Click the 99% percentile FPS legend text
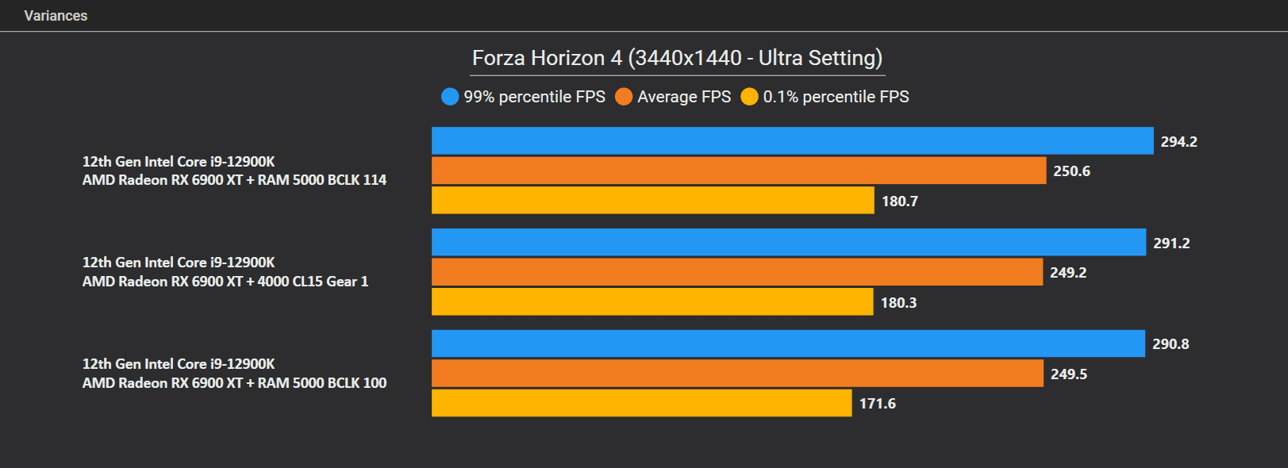The image size is (1288, 468). [x=534, y=97]
